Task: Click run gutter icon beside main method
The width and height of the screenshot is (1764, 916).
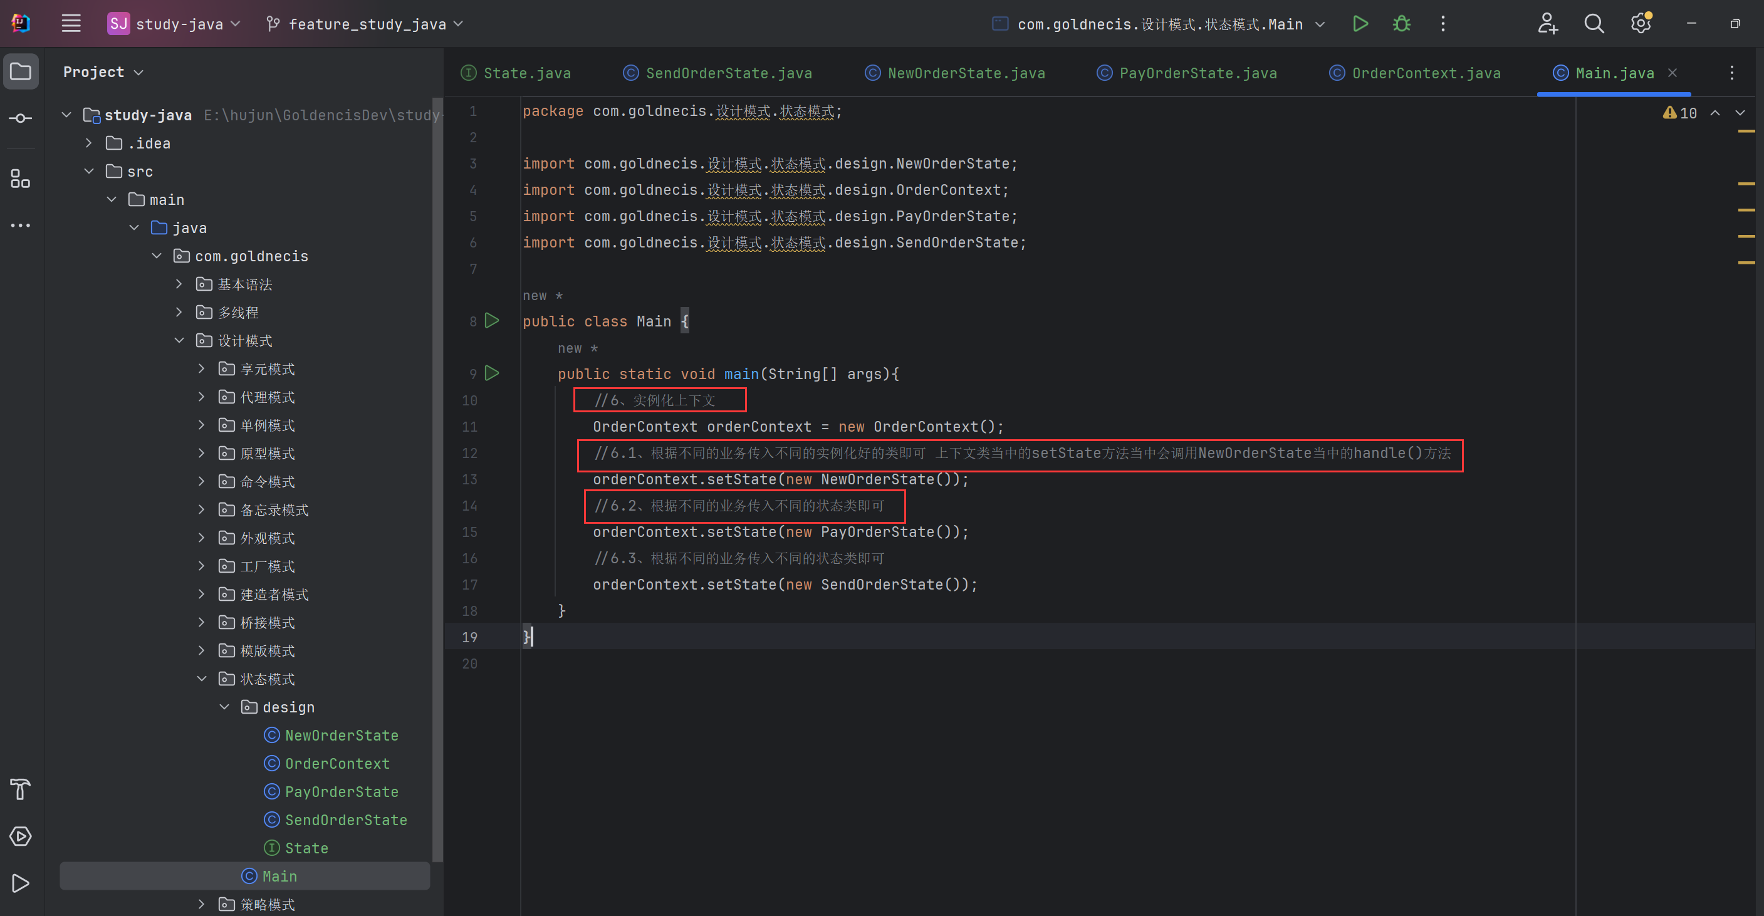Action: coord(492,373)
